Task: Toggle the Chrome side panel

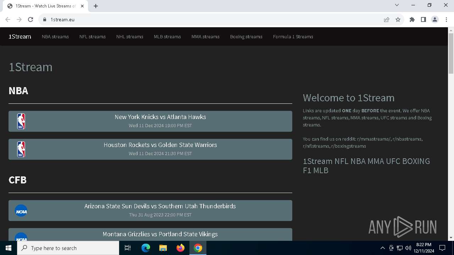Action: 423,19
